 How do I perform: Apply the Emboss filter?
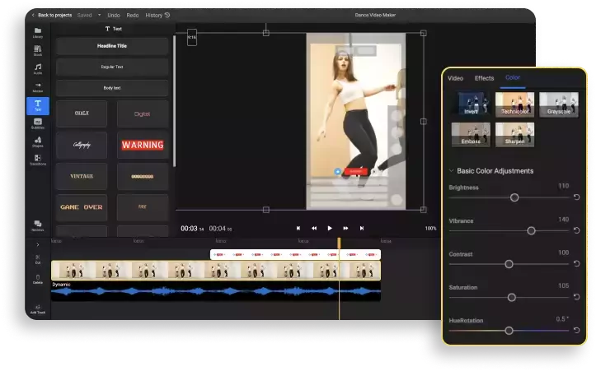coord(471,134)
